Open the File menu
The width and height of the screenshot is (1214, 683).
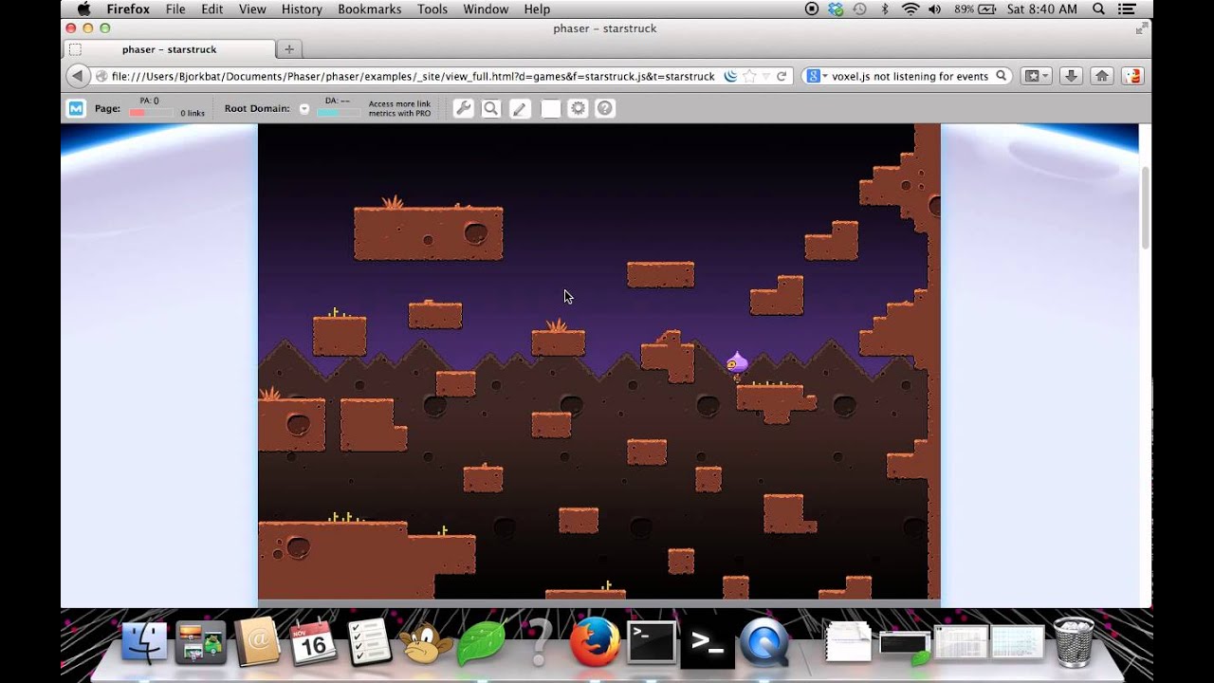[175, 9]
